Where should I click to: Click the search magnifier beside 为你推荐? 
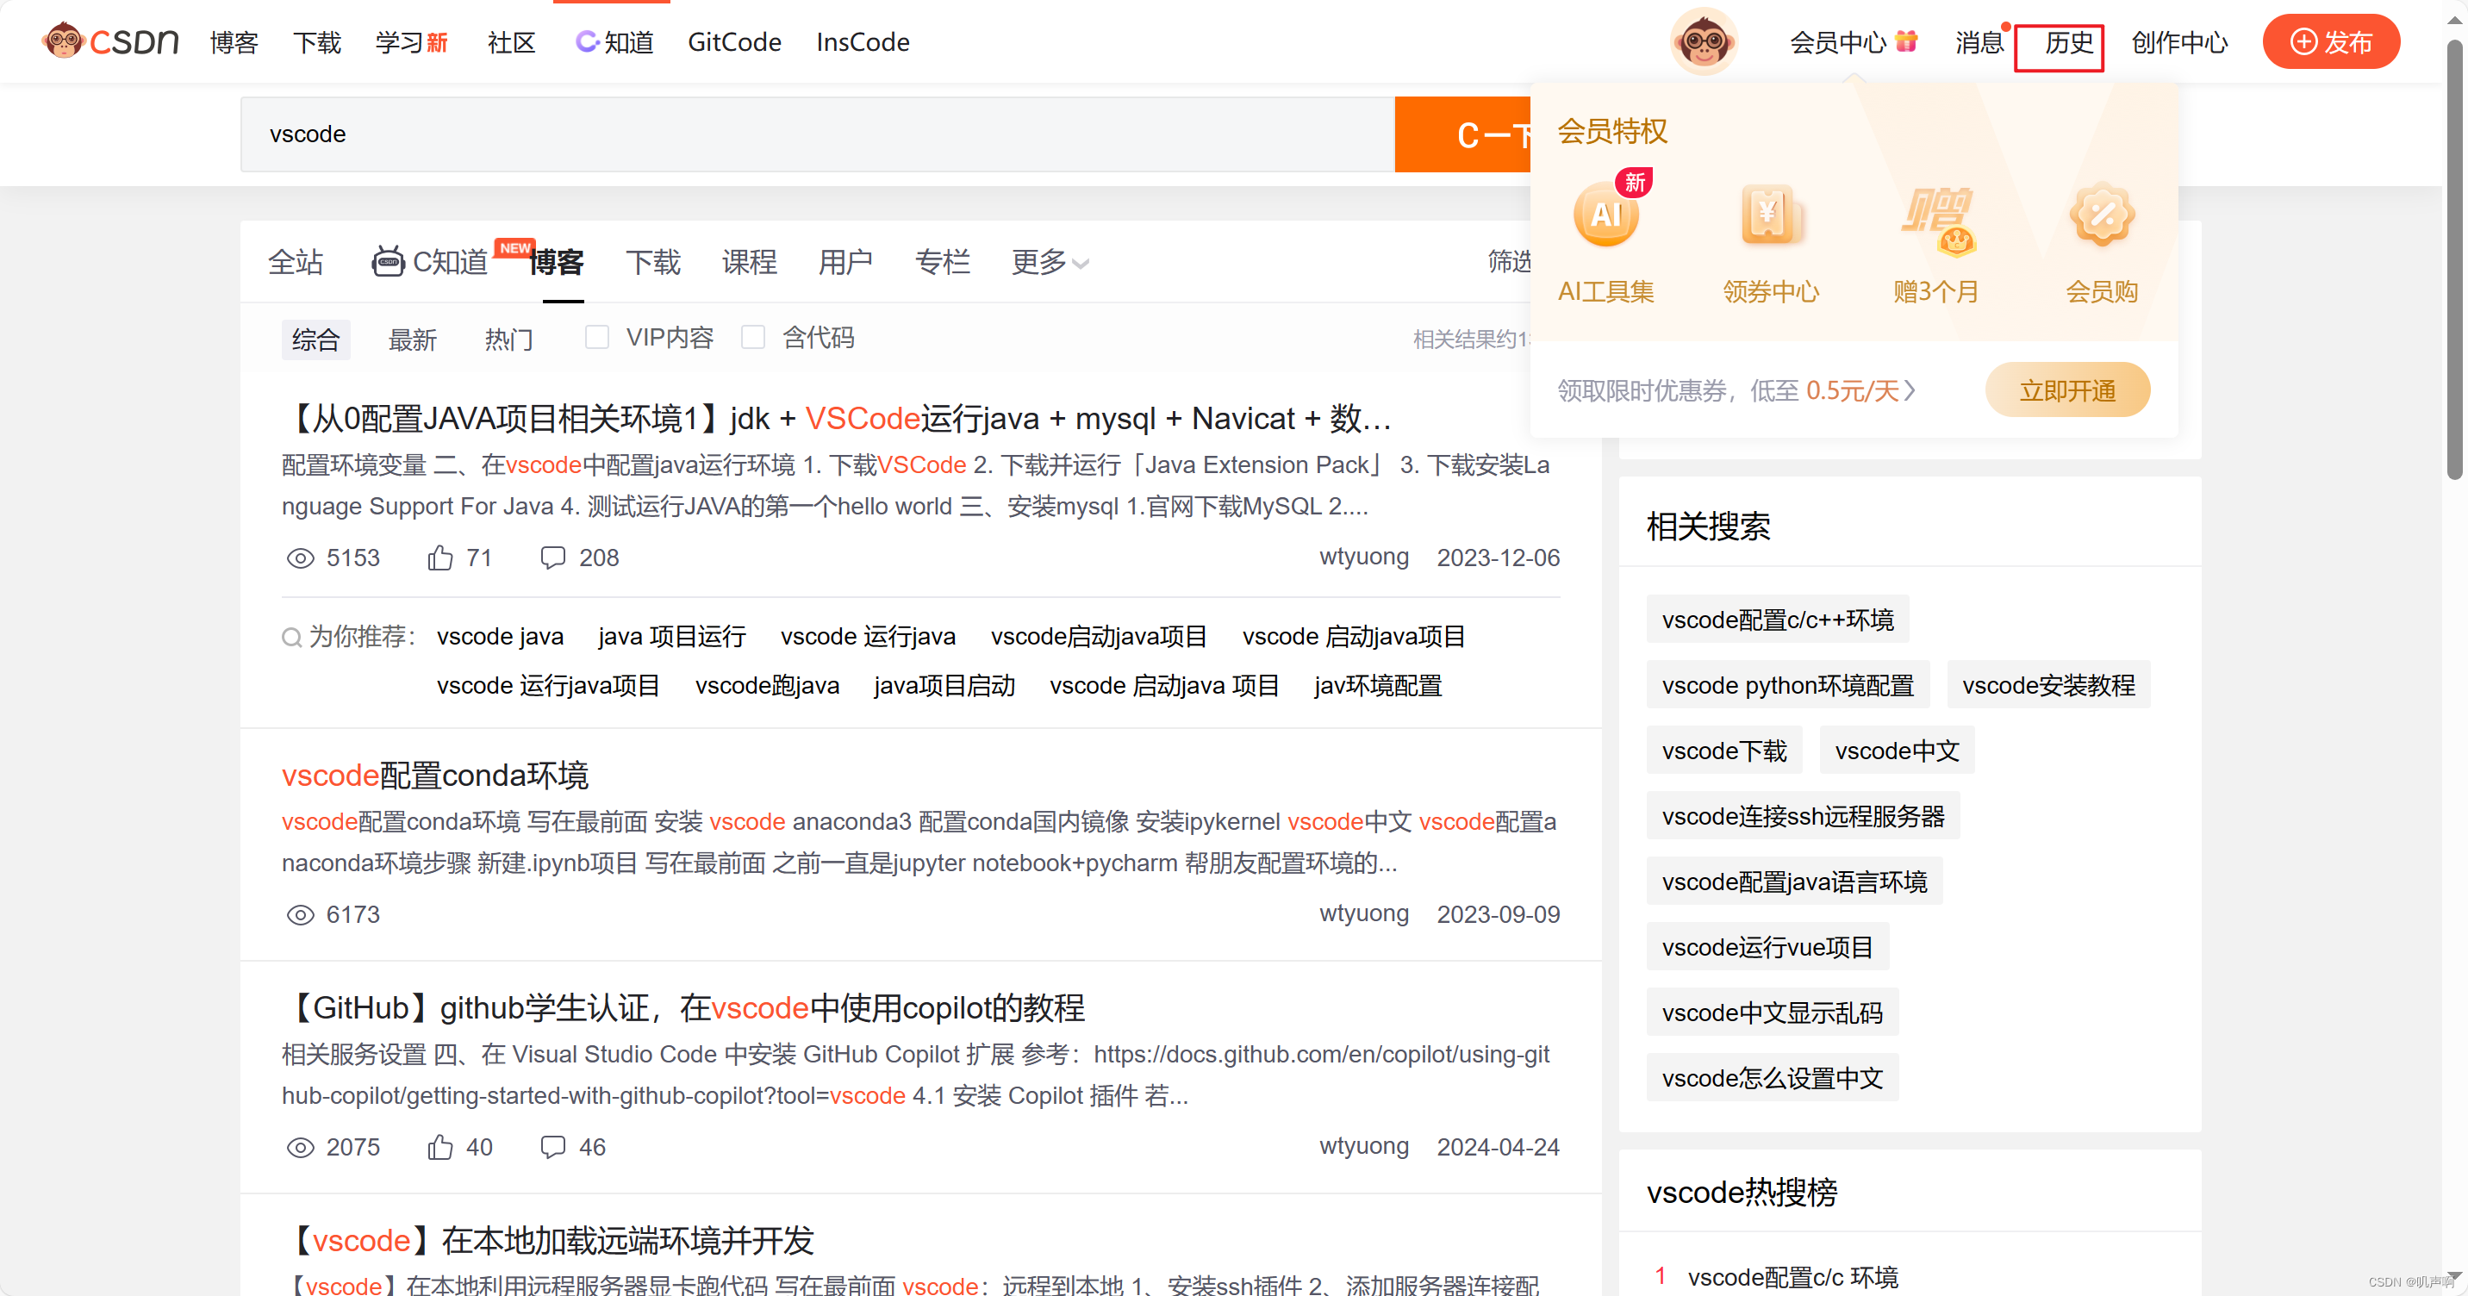pyautogui.click(x=291, y=637)
